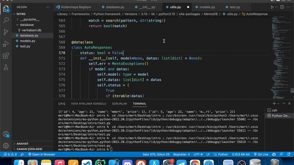Open the Accounts menu icon

coord(6,134)
